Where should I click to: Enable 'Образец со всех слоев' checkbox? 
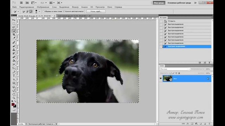pyautogui.click(x=43, y=12)
